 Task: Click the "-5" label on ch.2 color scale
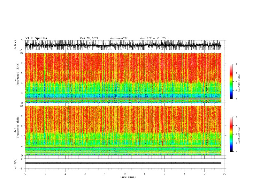coord(236,134)
